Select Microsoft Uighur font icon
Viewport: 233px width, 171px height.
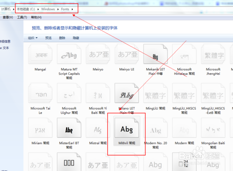coord(69,93)
